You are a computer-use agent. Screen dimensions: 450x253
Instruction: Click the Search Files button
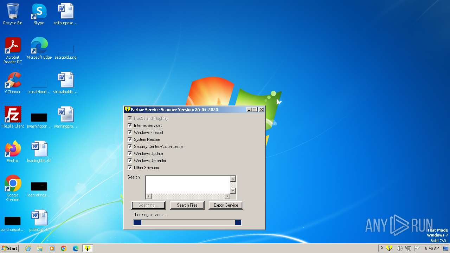coord(187,205)
